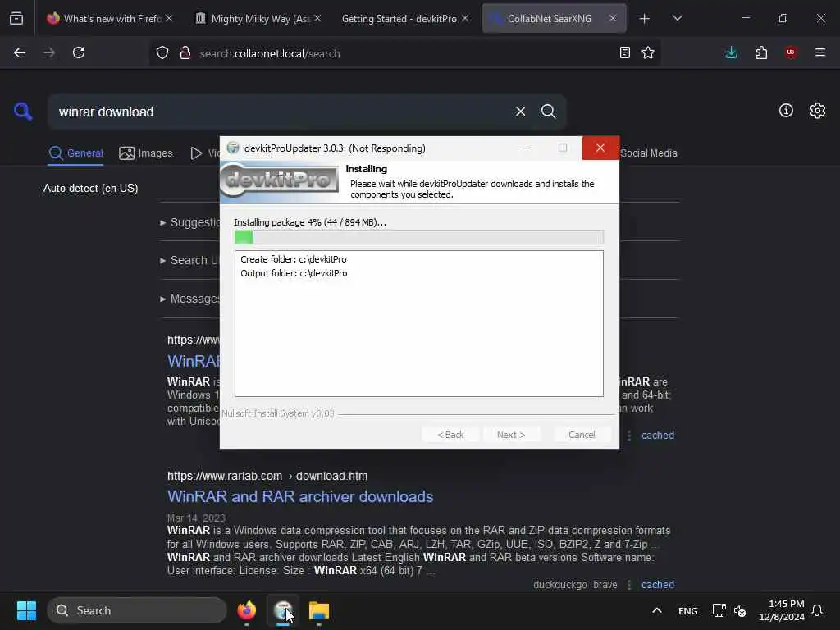Open File Explorer from the taskbar

coord(319,610)
